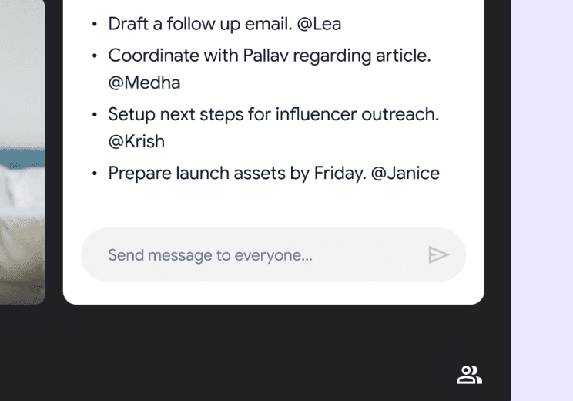The width and height of the screenshot is (573, 401).
Task: Click the lavender background right of the call window
Action: (x=542, y=200)
